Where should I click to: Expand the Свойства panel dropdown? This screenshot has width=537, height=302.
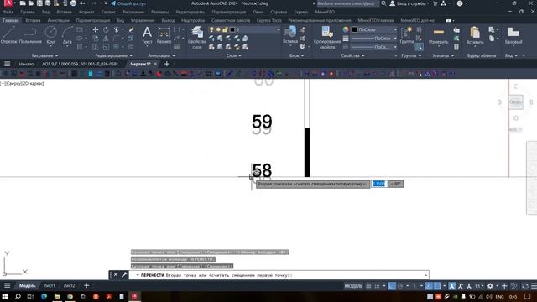pyautogui.click(x=352, y=55)
